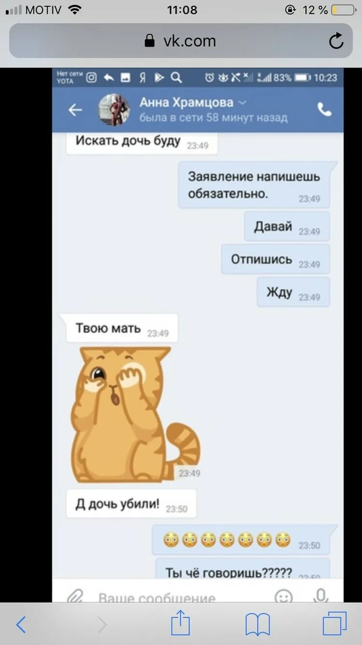Tap the Анна Храмцова chat title
The width and height of the screenshot is (362, 645).
tap(186, 103)
